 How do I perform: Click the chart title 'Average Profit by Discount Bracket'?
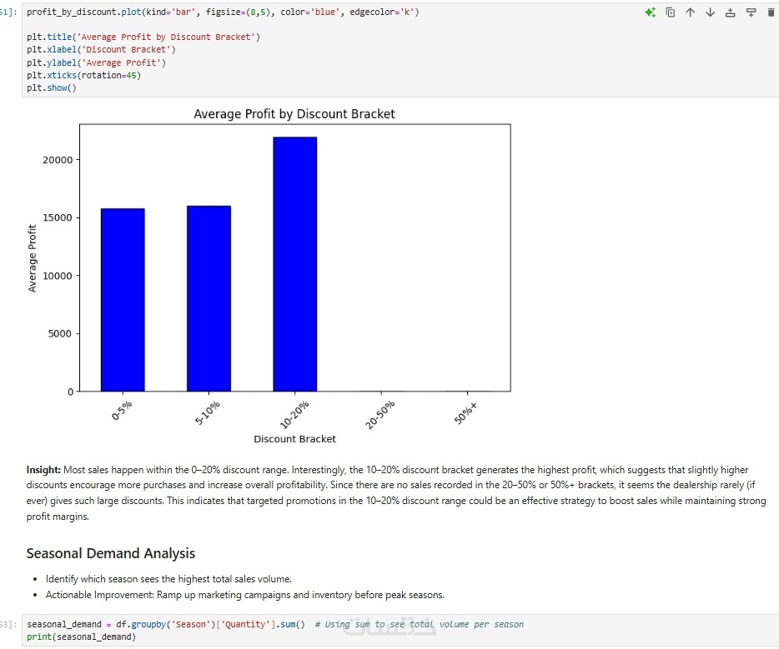tap(294, 113)
